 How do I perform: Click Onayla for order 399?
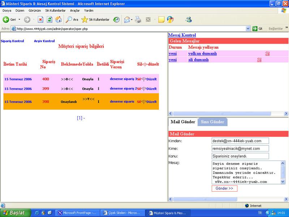click(x=88, y=89)
